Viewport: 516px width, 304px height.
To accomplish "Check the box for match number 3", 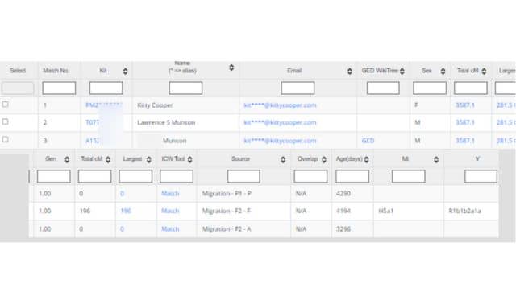I will (x=6, y=139).
